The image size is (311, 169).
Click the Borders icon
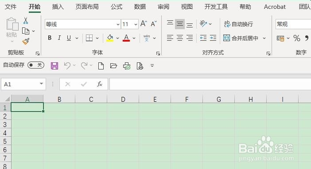[x=89, y=38]
